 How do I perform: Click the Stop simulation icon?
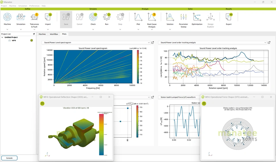coord(120,17)
